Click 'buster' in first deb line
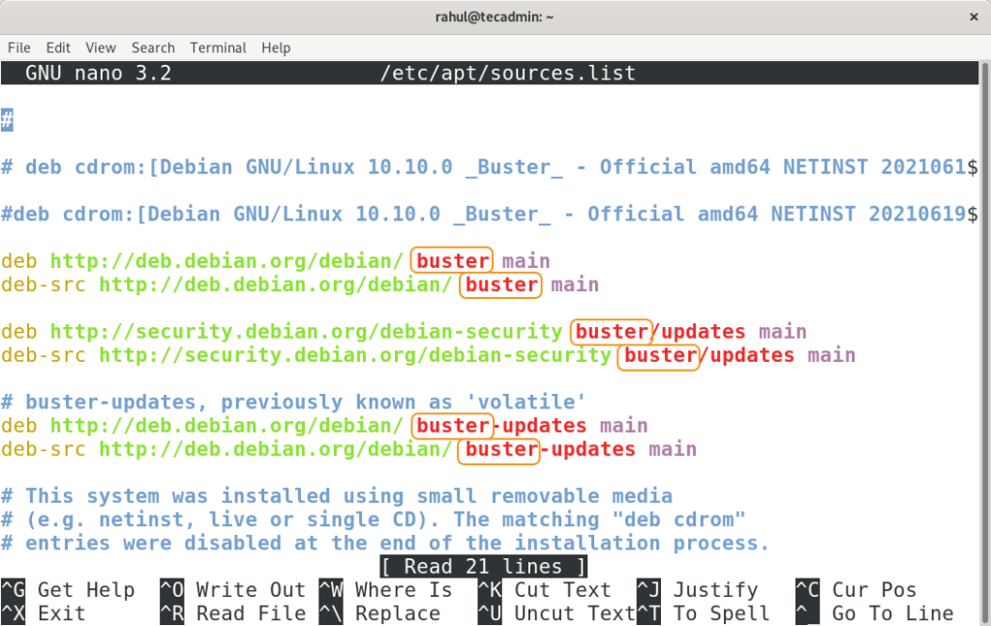This screenshot has height=626, width=991. tap(452, 261)
